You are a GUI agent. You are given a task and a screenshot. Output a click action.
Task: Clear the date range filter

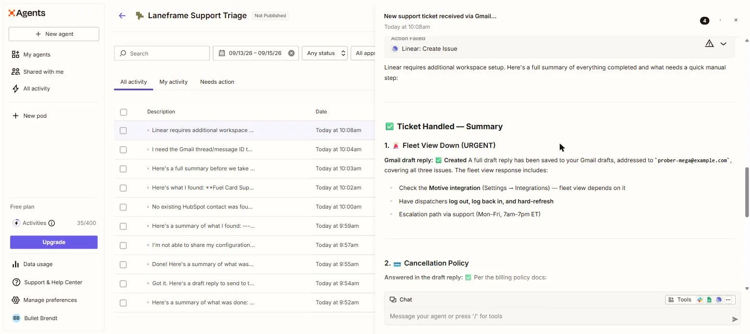(x=291, y=53)
